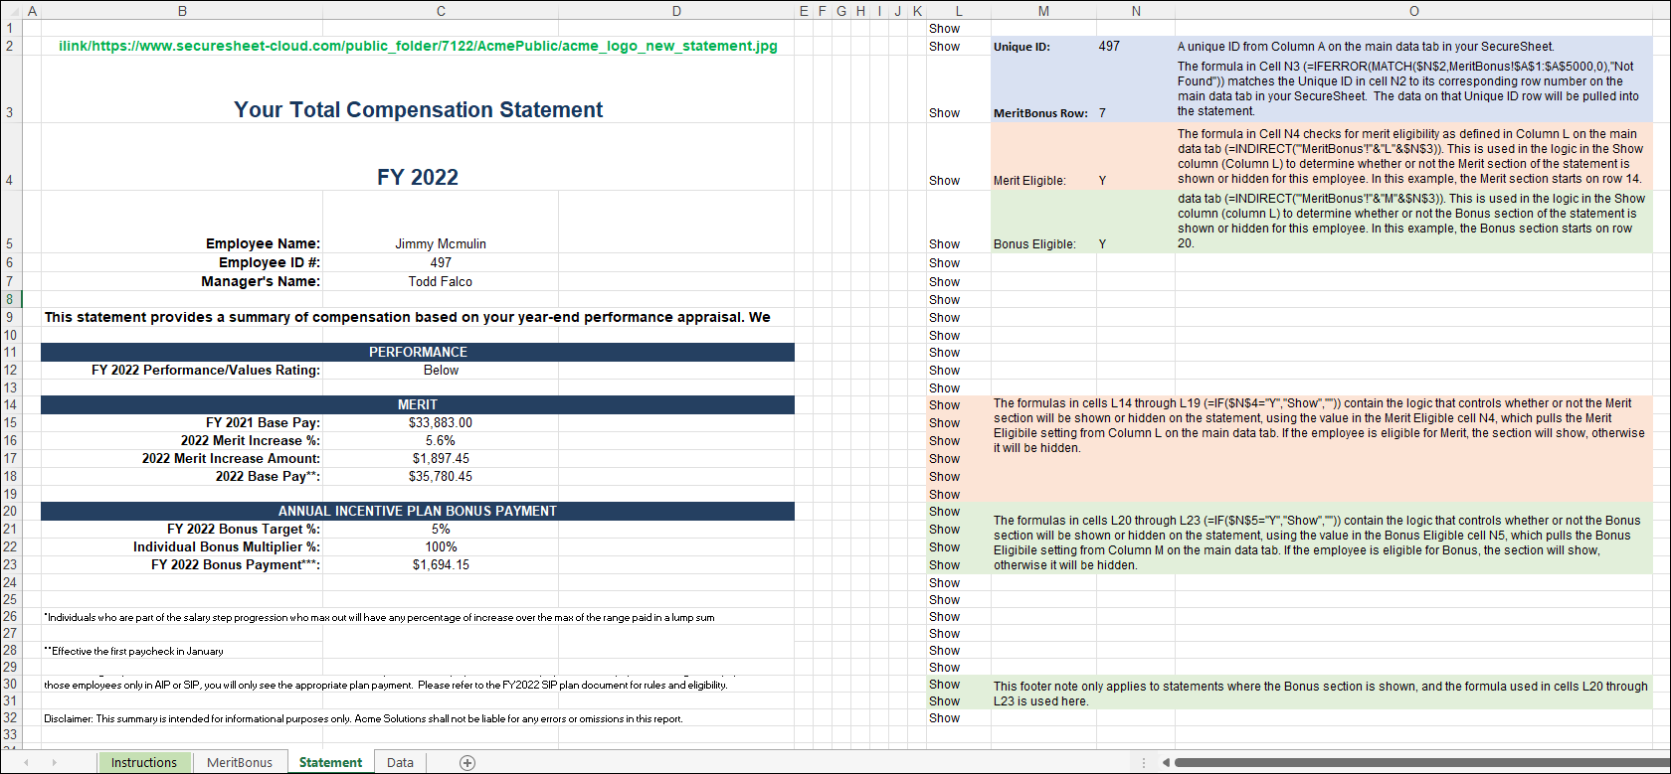Select row 14 header

tap(10, 405)
